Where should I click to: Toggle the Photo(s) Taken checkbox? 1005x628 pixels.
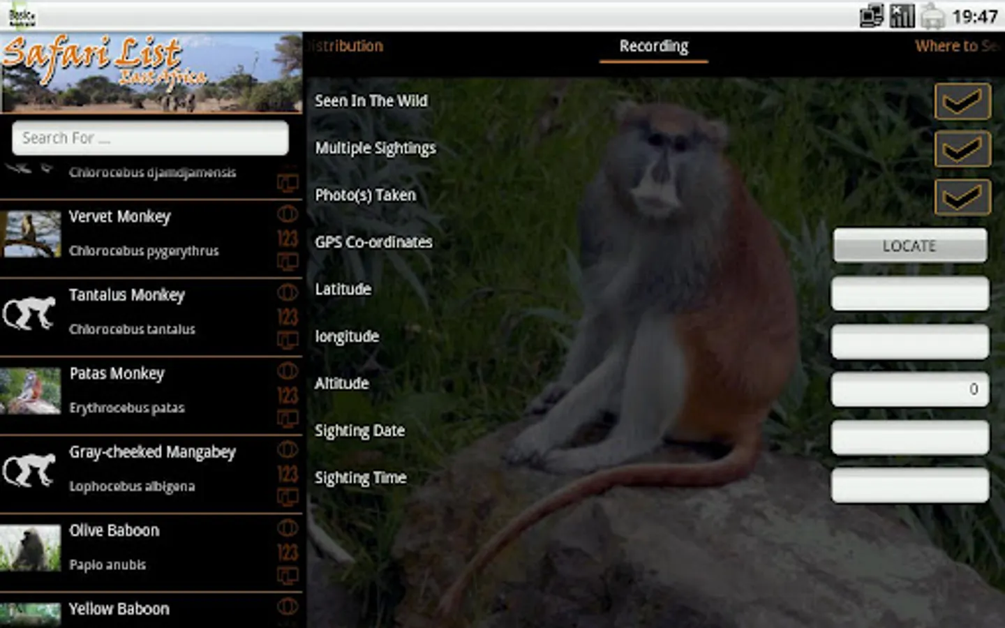(962, 197)
